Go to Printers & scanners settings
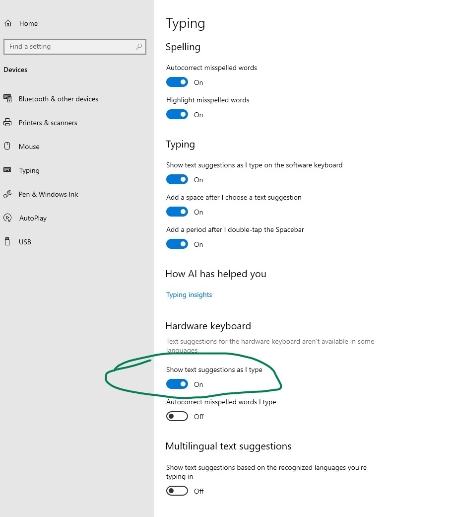 click(48, 123)
